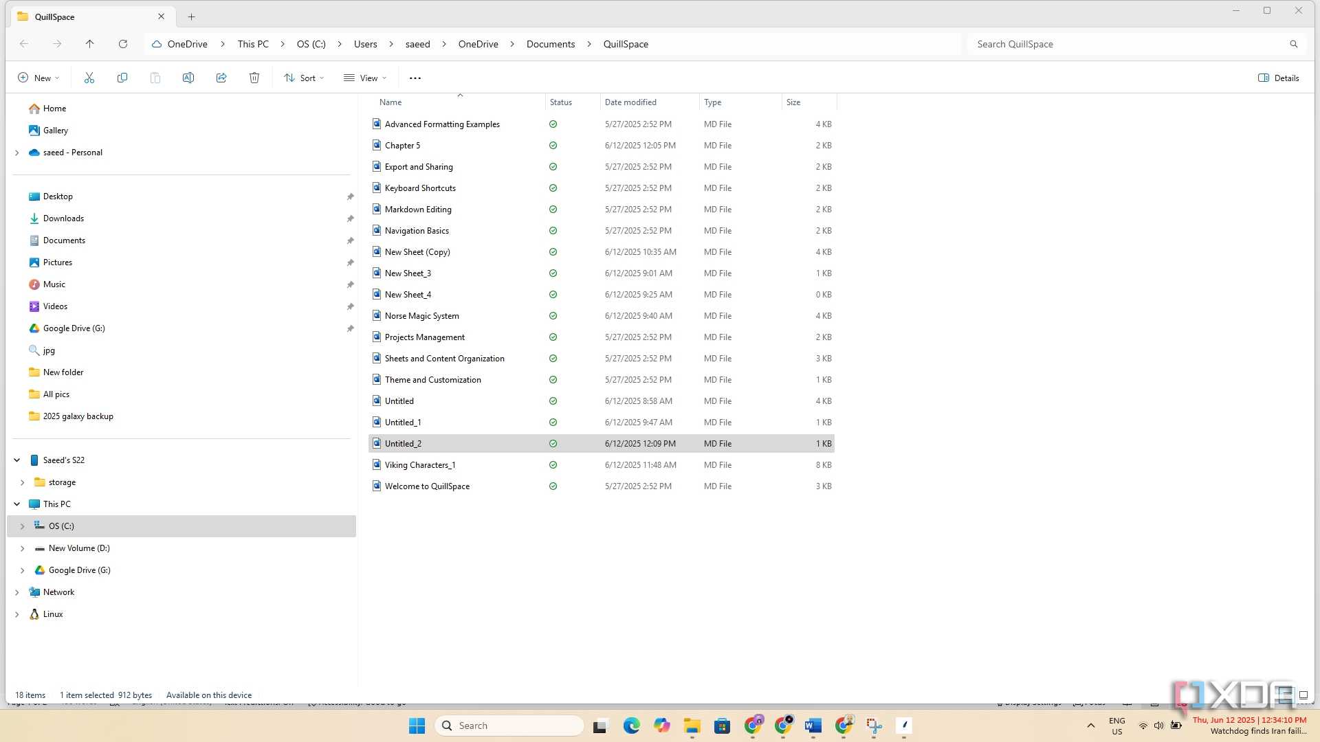The image size is (1320, 742).
Task: Click the search magnifier icon
Action: click(1294, 44)
